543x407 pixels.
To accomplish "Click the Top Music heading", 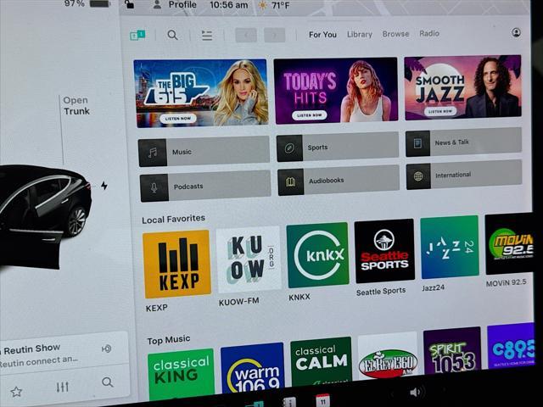I will pyautogui.click(x=168, y=340).
